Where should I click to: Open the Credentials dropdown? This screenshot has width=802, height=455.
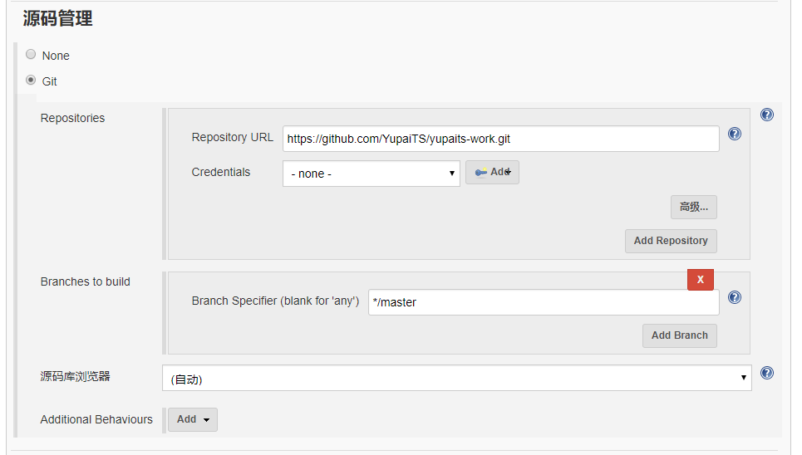371,174
